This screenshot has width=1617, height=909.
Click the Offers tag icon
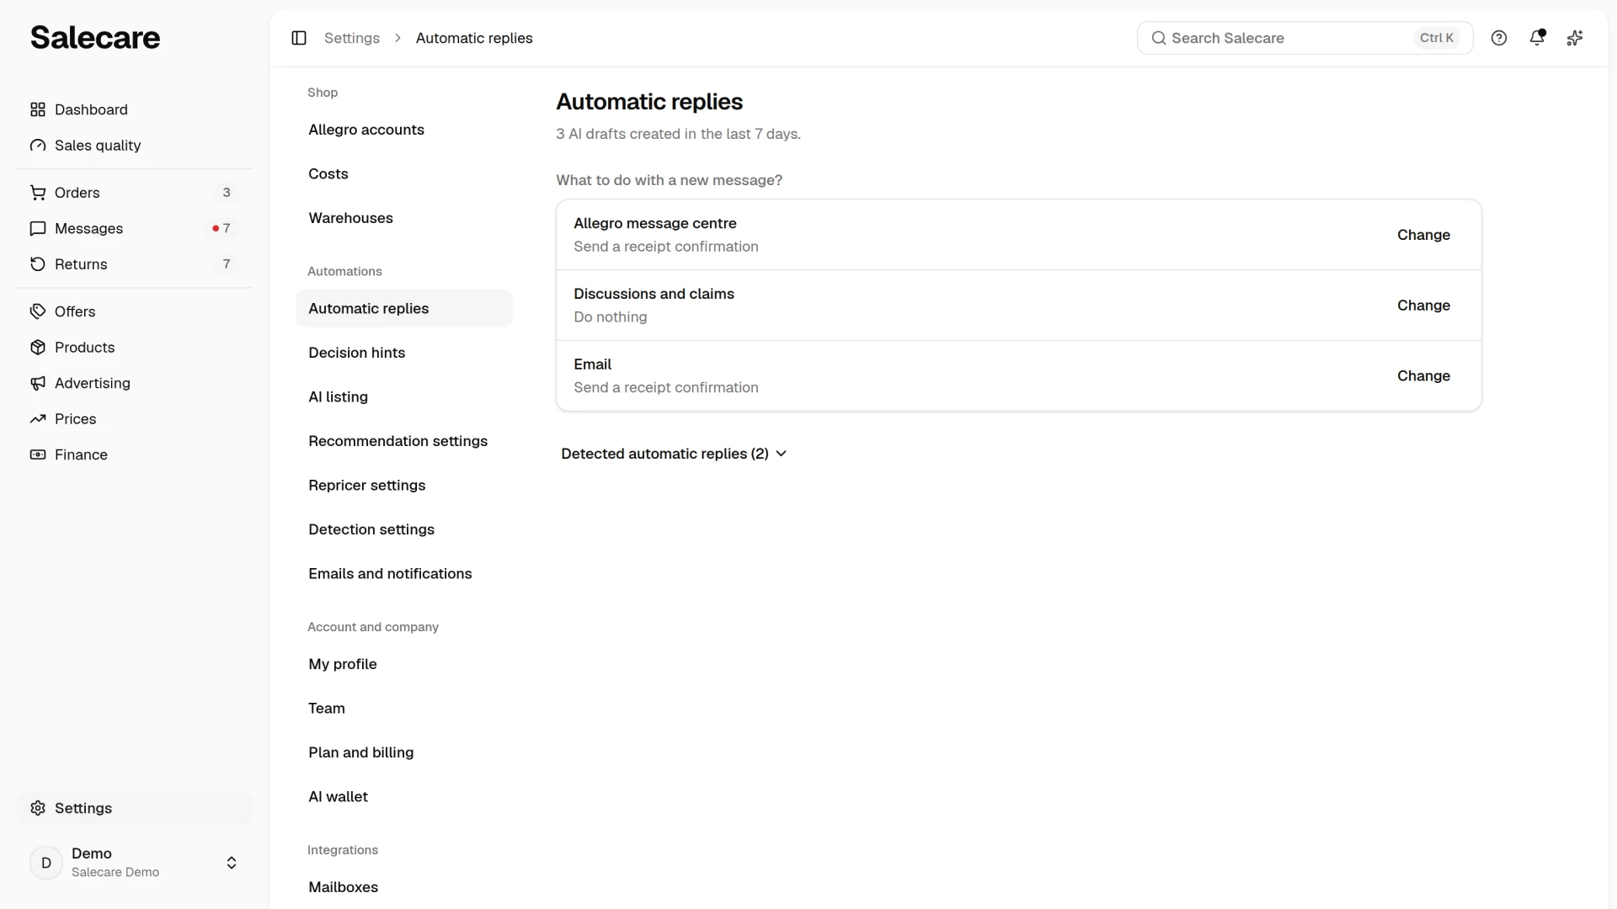point(38,311)
